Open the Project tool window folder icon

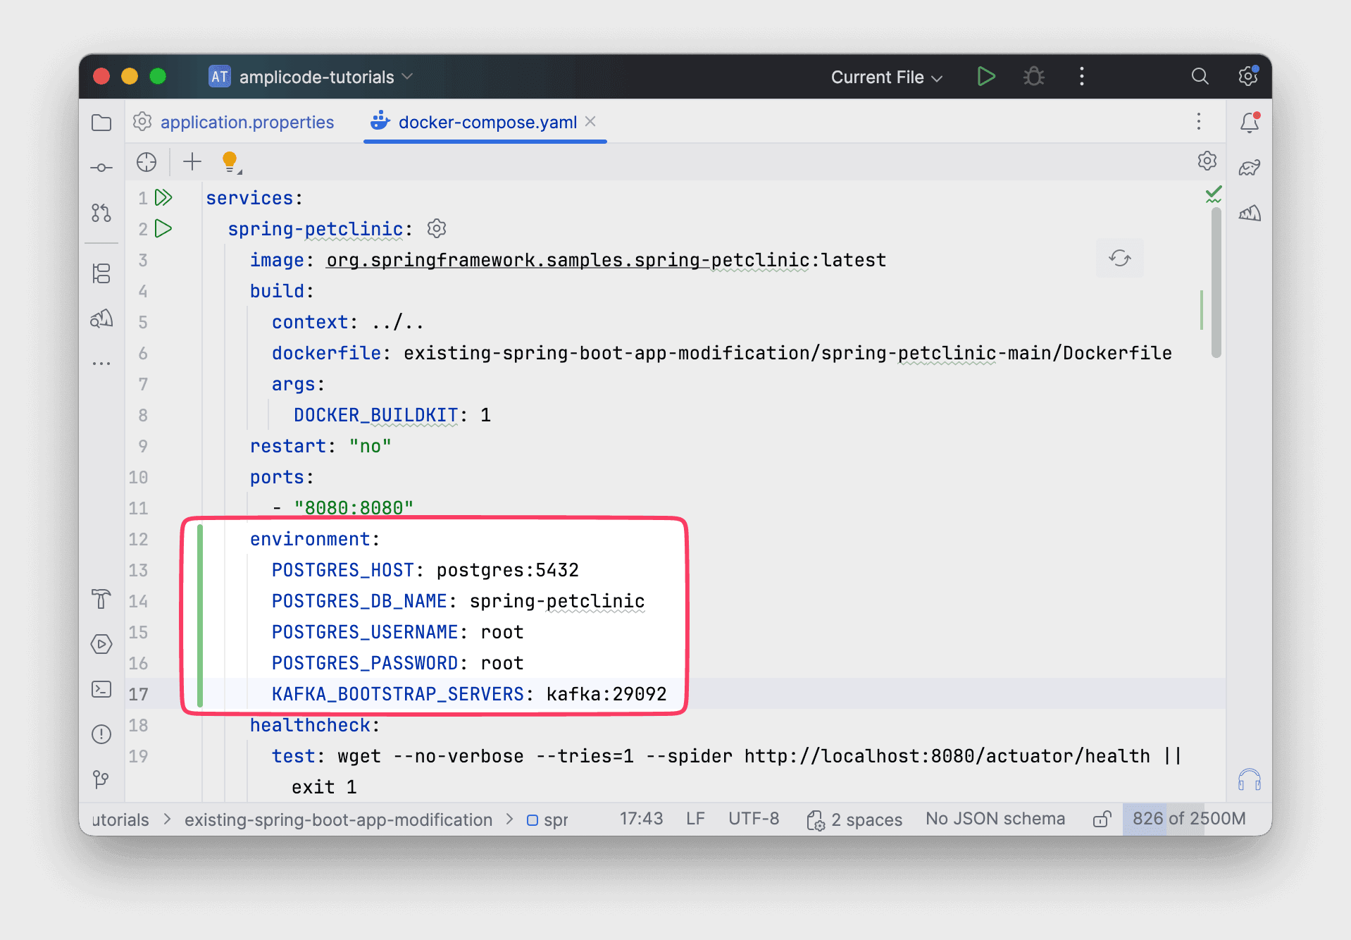(101, 123)
